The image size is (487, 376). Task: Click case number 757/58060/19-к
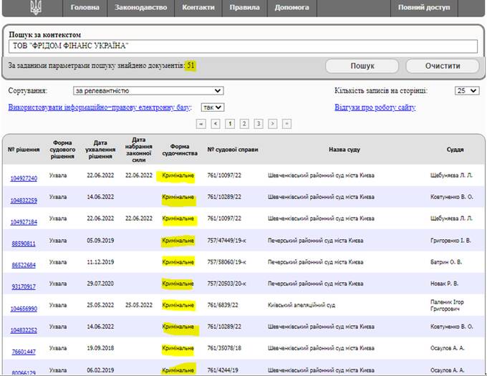click(x=227, y=261)
